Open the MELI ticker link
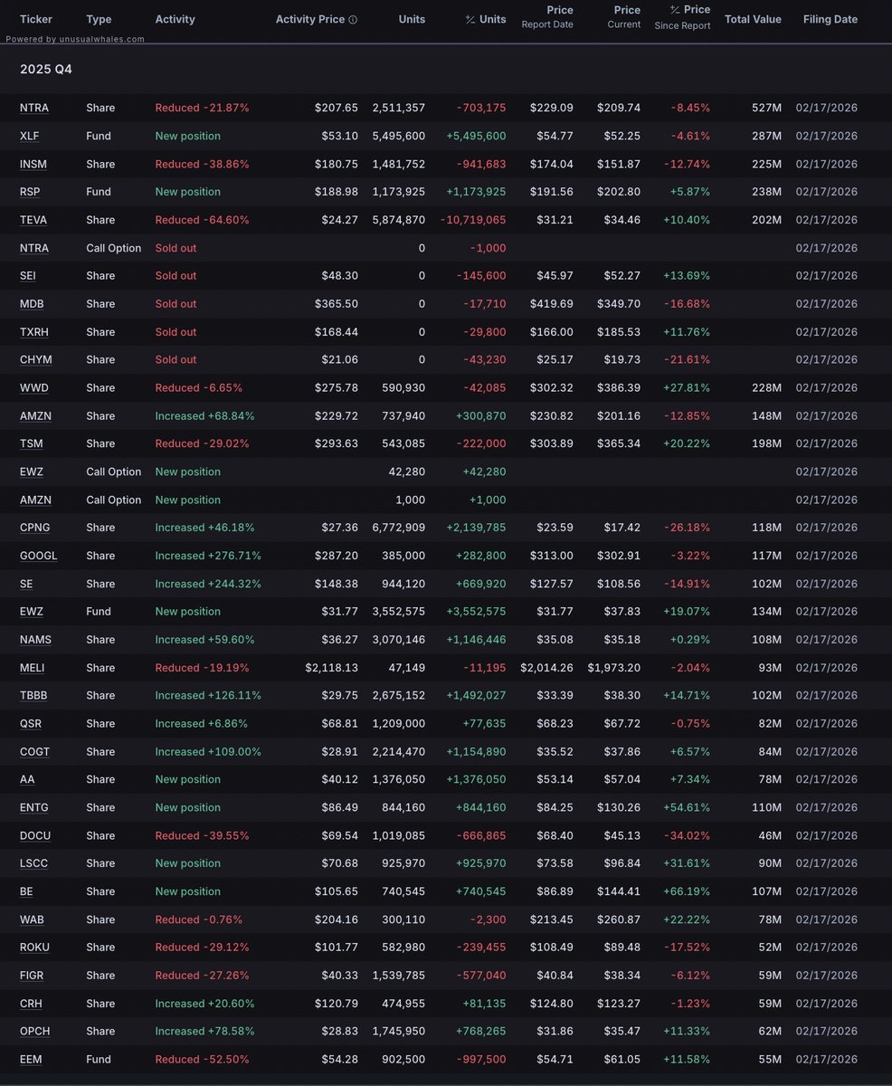The image size is (892, 1086). pyautogui.click(x=33, y=668)
